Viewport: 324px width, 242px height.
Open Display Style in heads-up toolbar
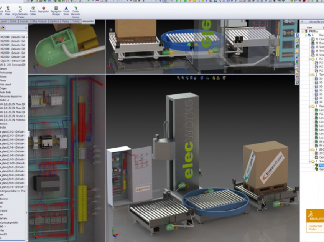click(x=202, y=78)
